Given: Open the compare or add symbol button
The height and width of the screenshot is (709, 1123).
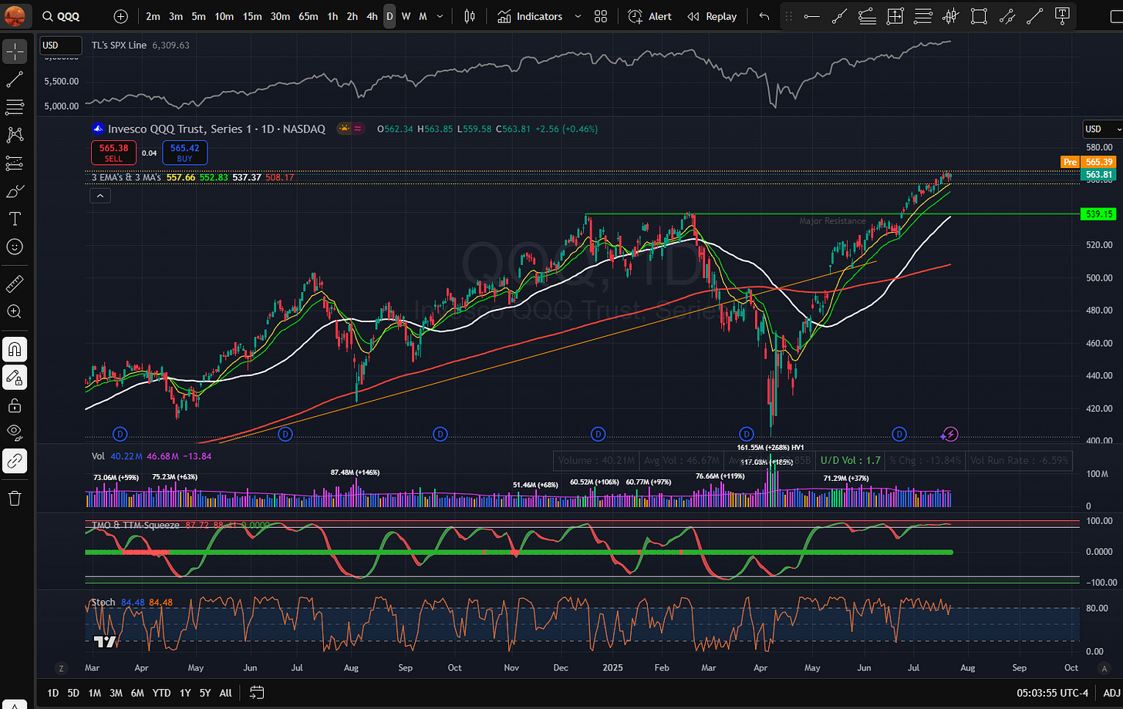Looking at the screenshot, I should [121, 16].
